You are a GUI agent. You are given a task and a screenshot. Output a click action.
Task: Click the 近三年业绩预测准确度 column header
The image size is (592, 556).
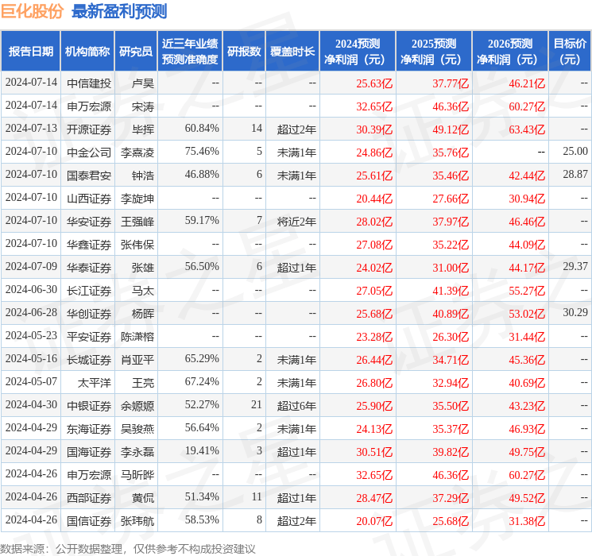[x=190, y=52]
